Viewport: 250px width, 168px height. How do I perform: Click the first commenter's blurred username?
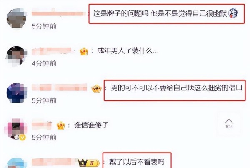(59, 14)
